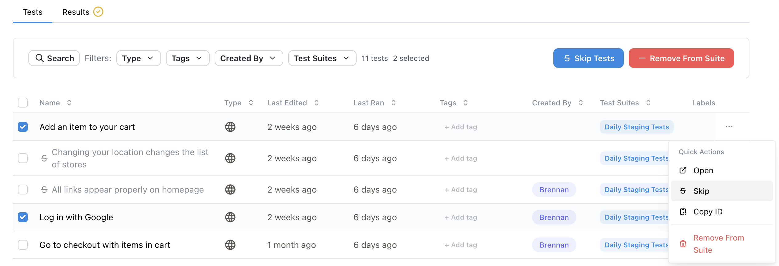The image size is (779, 266).
Task: Choose Remove From Suite in Quick Actions menu
Action: pyautogui.click(x=722, y=244)
